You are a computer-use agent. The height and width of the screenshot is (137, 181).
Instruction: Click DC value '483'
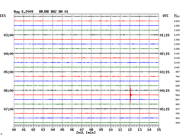point(178,118)
